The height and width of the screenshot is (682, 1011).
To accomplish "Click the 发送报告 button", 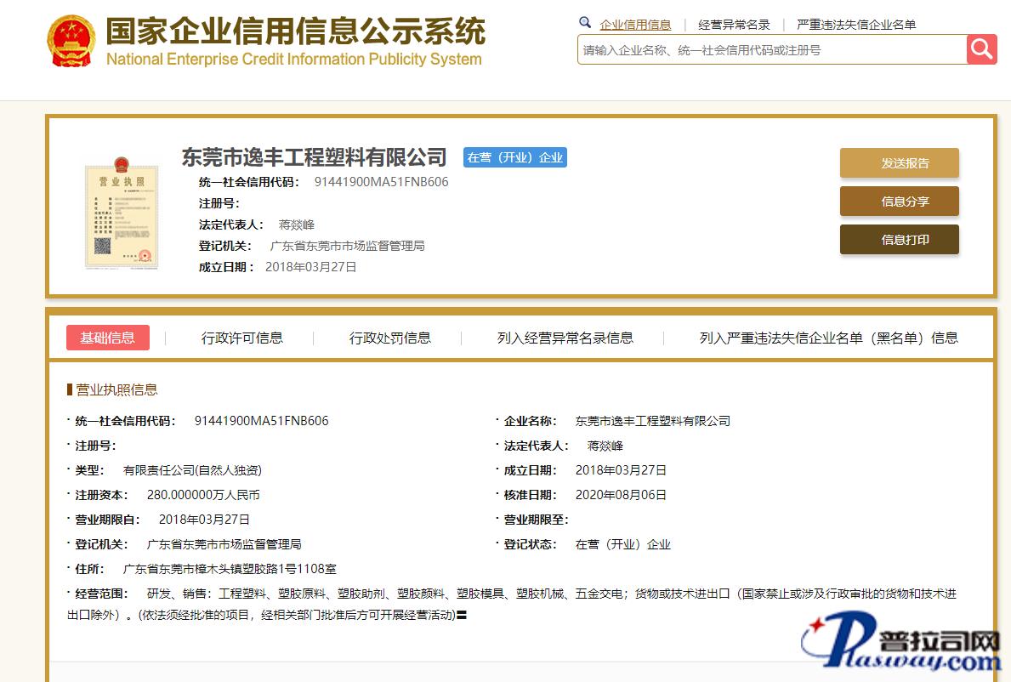I will tap(899, 163).
